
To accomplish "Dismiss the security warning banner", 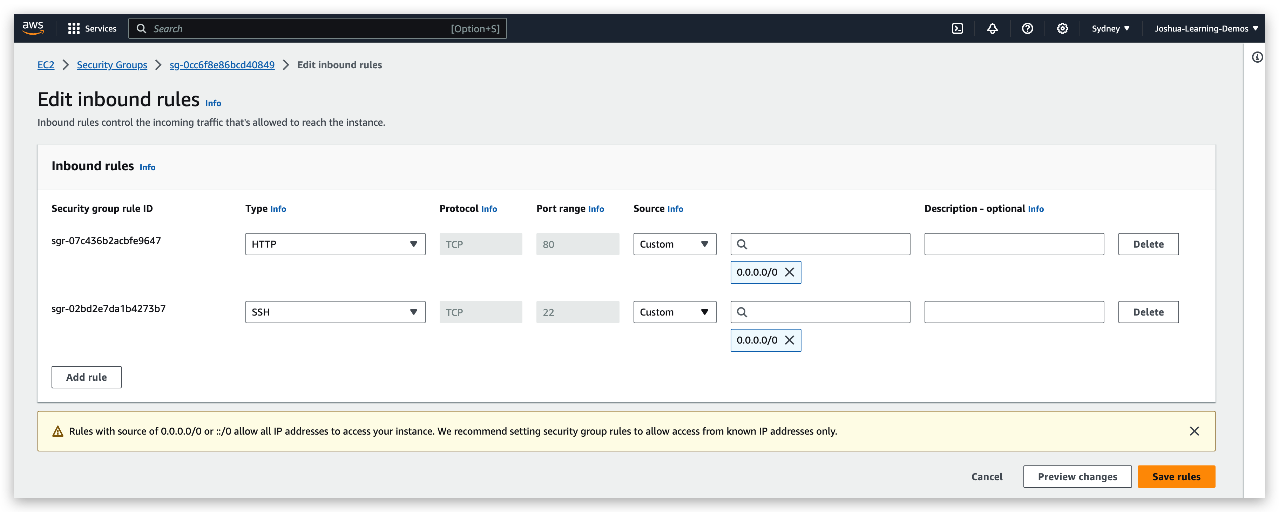I will coord(1195,431).
